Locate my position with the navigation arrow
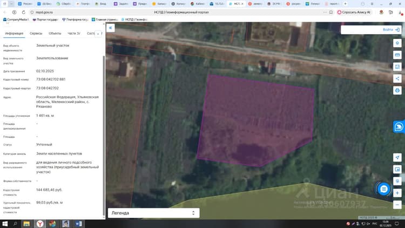This screenshot has height=228, width=405. (397, 157)
